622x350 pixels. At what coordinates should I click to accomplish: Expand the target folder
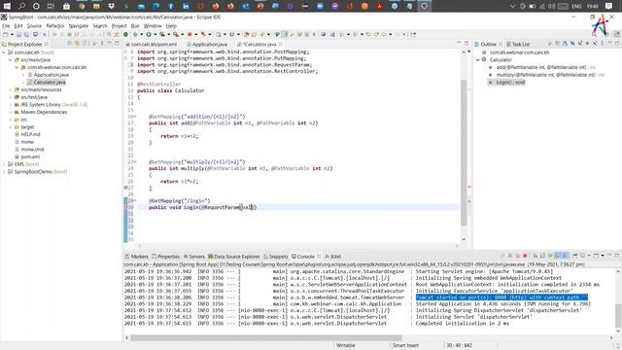[11, 127]
